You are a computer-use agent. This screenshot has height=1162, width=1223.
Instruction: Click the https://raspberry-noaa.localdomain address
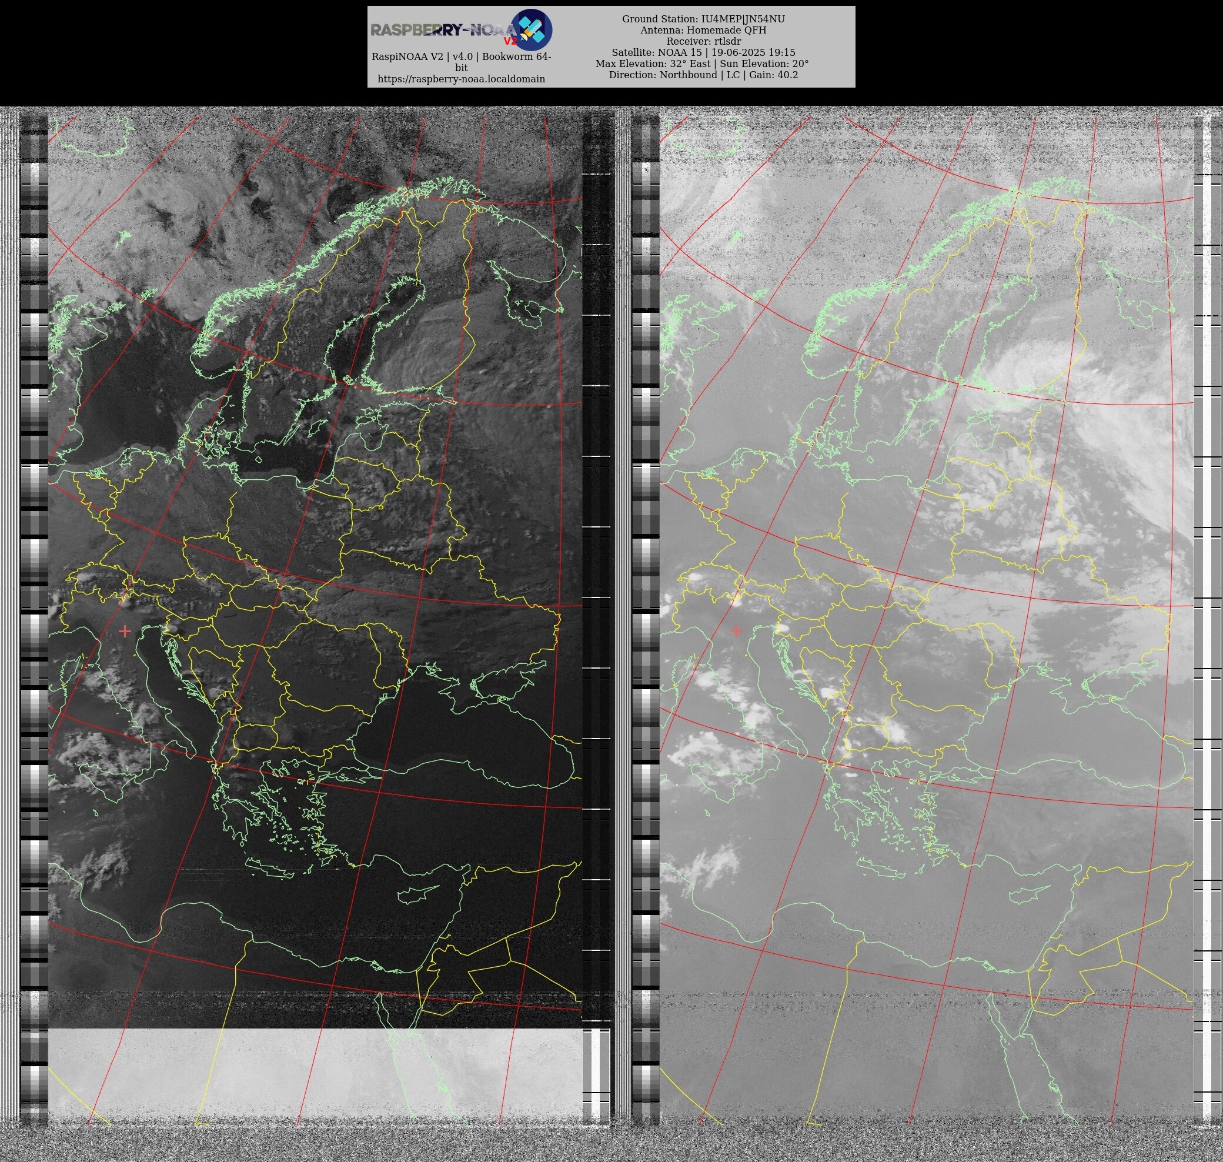[462, 79]
